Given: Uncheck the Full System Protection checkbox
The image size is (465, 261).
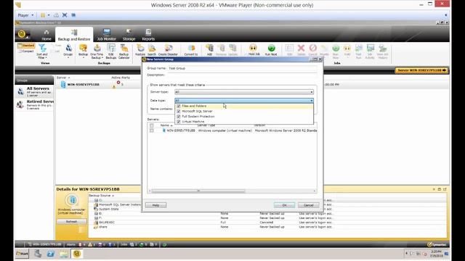Looking at the screenshot, I should (x=179, y=117).
